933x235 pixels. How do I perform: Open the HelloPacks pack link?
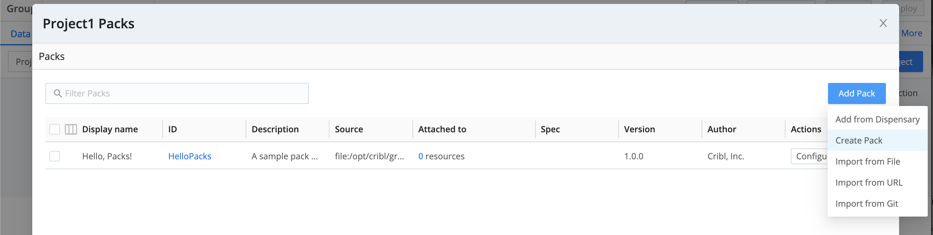tap(189, 156)
